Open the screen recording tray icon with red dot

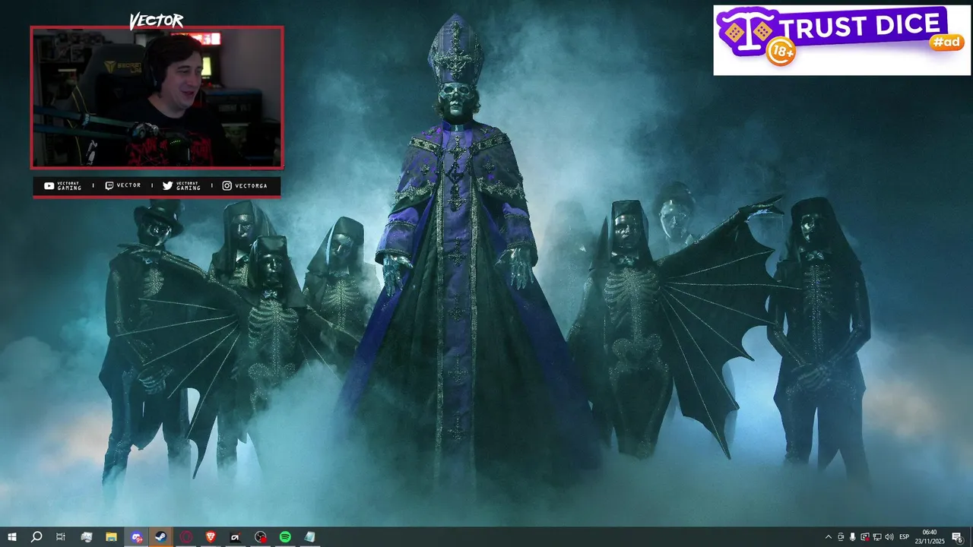(x=865, y=537)
